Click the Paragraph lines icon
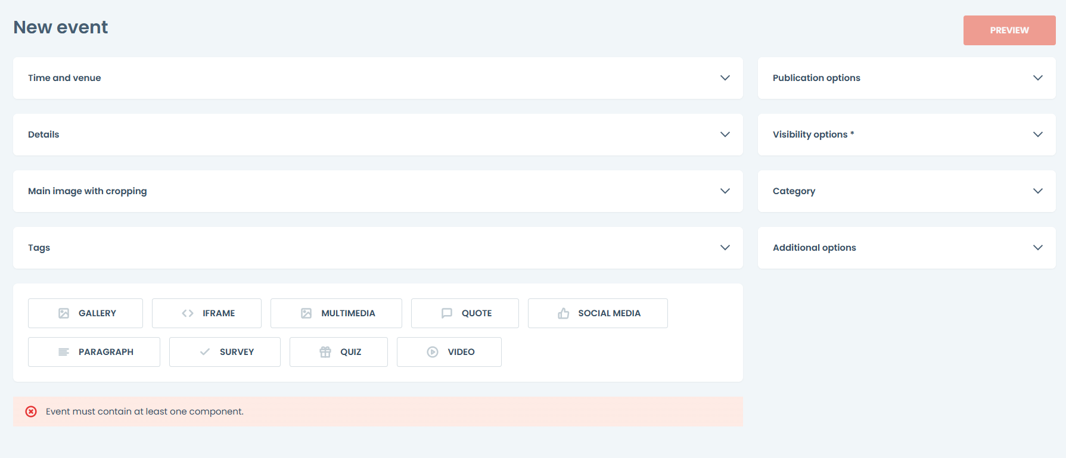 click(x=64, y=352)
